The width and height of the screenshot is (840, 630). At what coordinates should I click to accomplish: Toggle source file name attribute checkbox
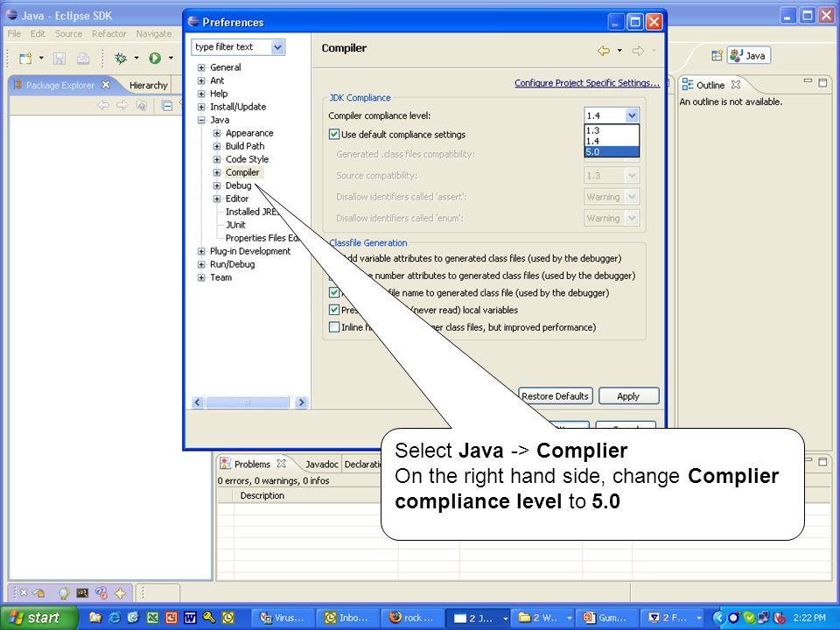tap(333, 292)
